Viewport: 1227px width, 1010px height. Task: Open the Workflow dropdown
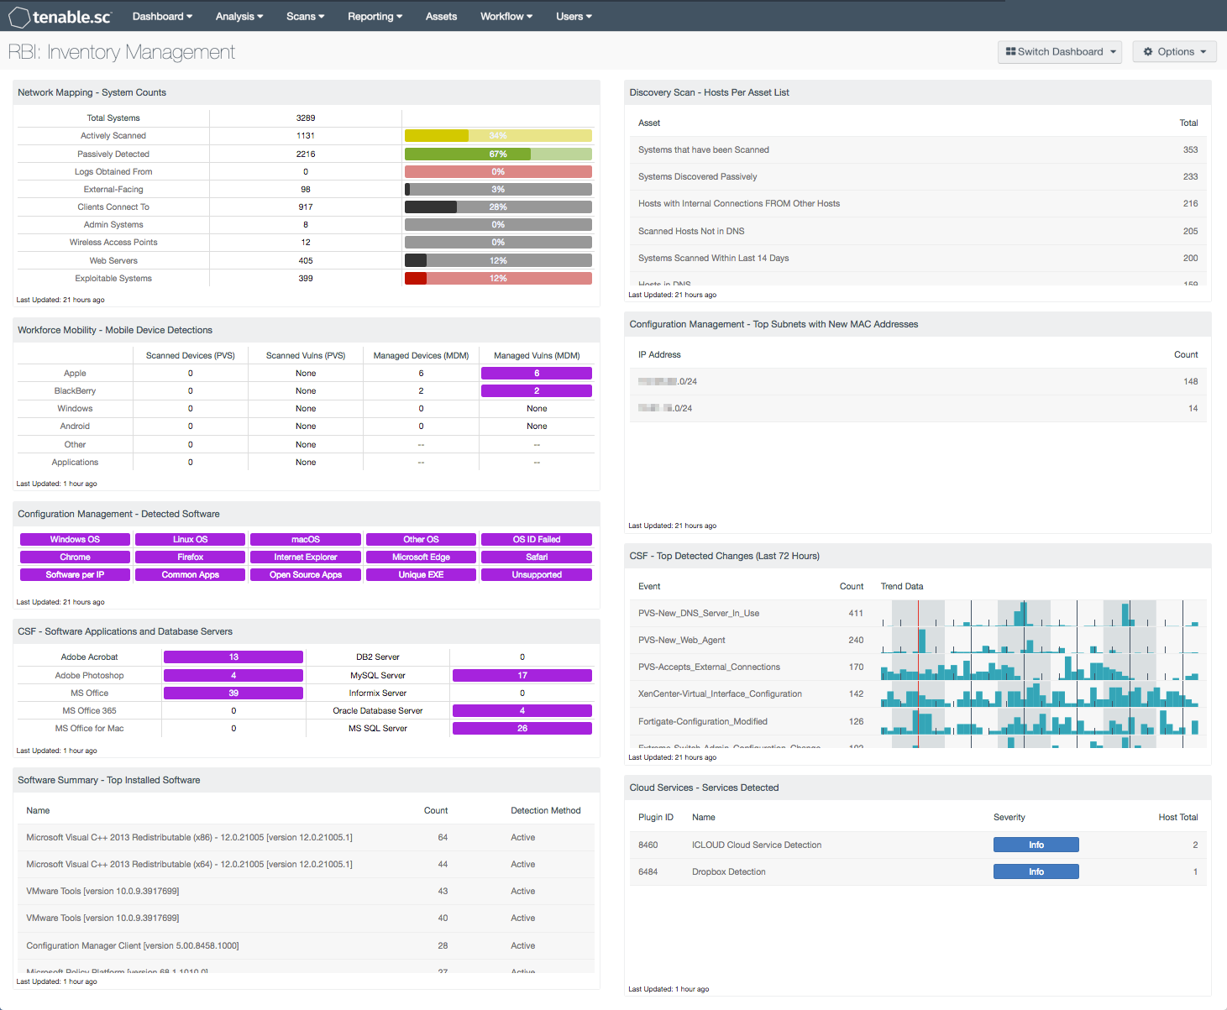click(506, 16)
